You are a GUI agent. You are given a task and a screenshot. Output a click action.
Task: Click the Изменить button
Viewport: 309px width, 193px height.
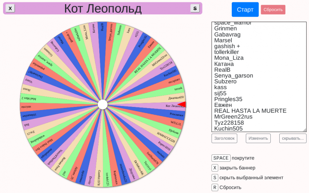258,138
